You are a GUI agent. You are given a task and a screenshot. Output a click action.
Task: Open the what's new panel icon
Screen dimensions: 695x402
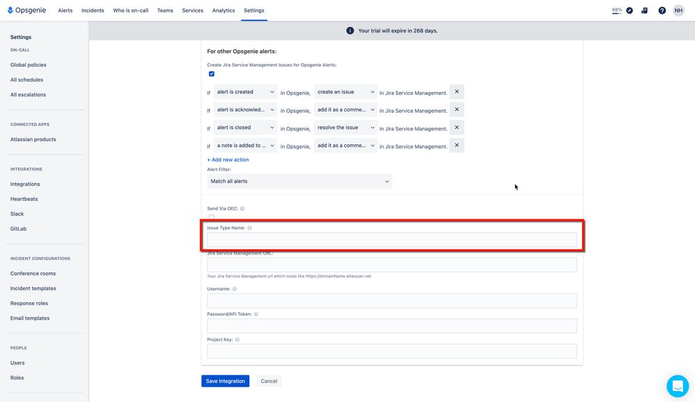pos(644,10)
